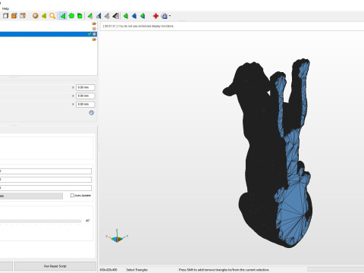
Task: Click the green triangle left of red cross
Action: pos(143,16)
